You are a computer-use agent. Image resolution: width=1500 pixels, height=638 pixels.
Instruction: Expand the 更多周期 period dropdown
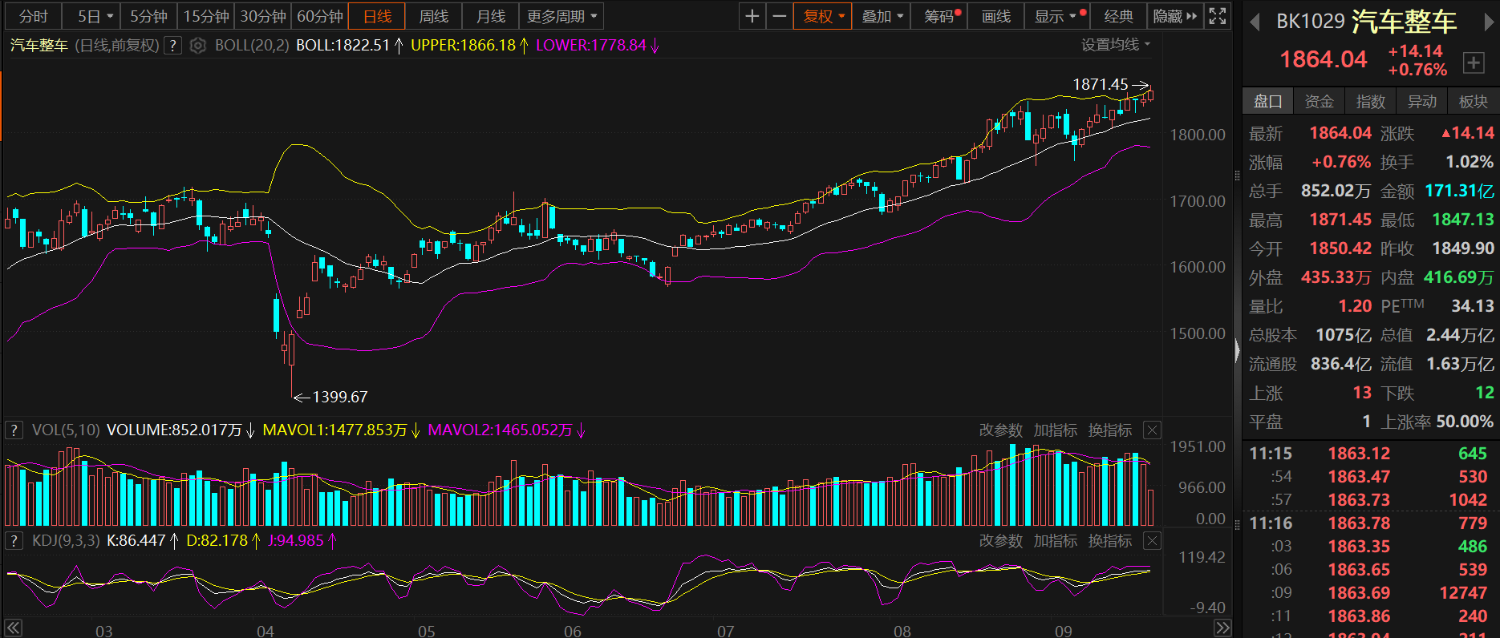[561, 16]
